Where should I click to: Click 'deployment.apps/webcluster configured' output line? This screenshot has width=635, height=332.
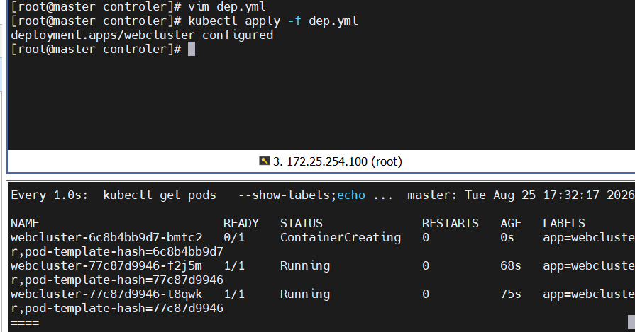coord(142,35)
